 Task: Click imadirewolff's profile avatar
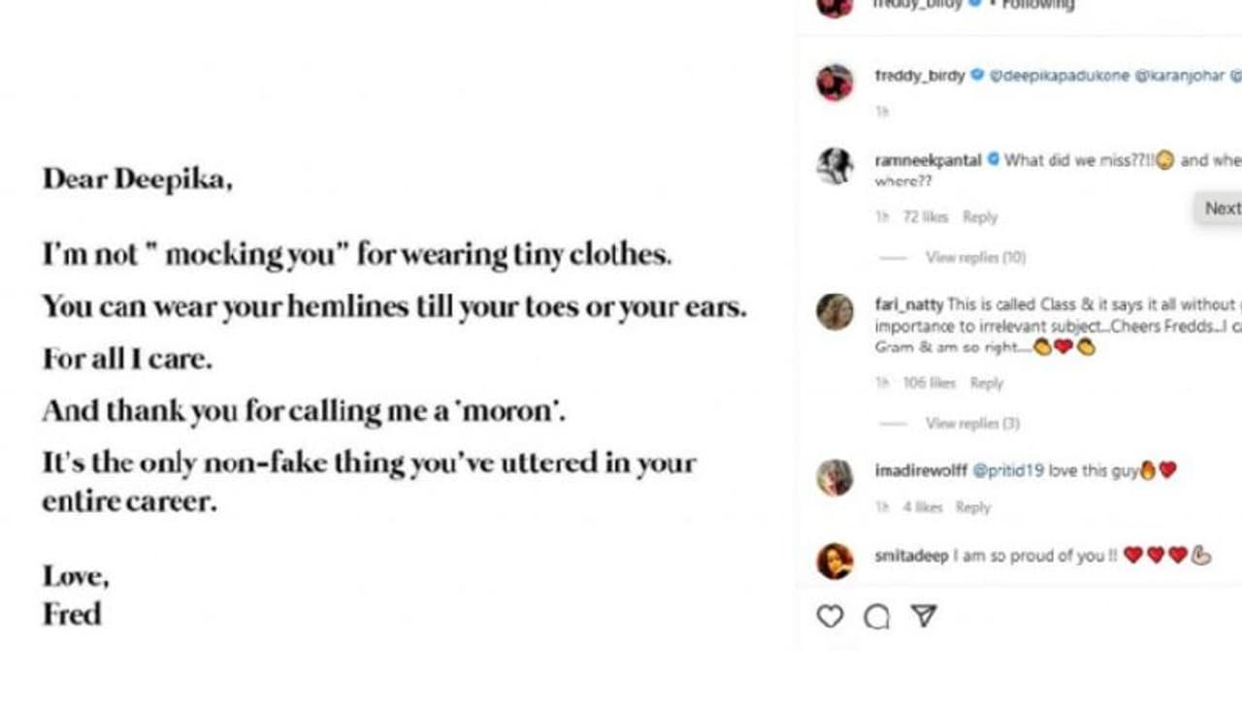point(834,477)
